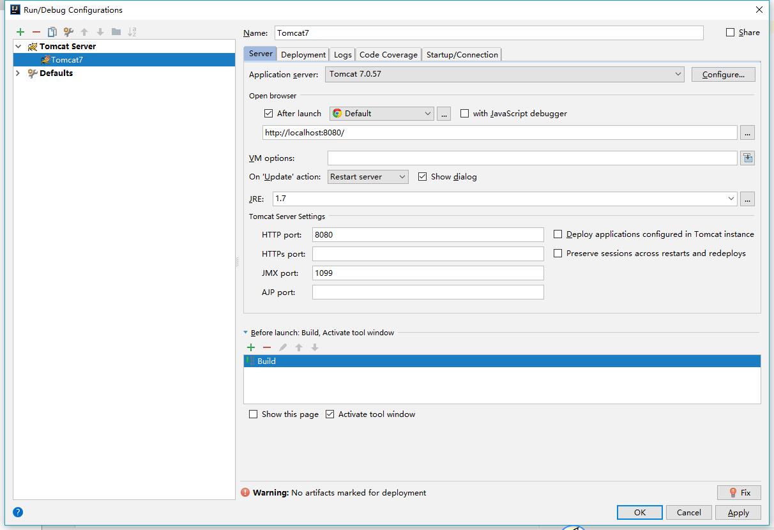Screen dimensions: 774x530
Task: Click the VM options input field
Action: click(532, 158)
